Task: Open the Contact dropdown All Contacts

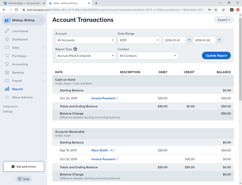Action: coord(148,56)
